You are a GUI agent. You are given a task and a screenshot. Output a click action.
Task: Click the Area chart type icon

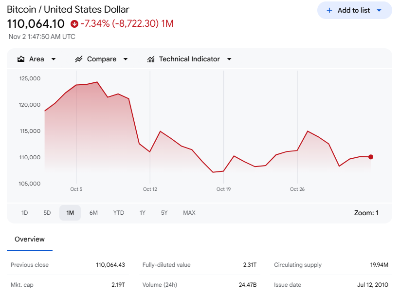(x=21, y=59)
